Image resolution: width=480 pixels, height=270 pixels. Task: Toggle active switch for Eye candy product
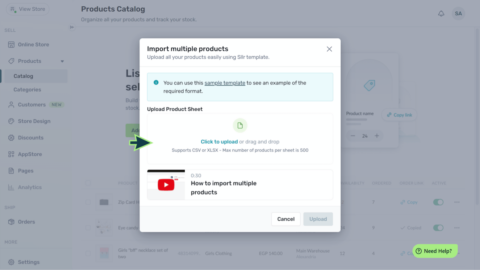[438, 228]
